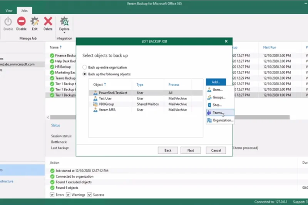Click 12/10/2020 1:00 PM next run cell
Screen dimensions: 308x205
277,95
